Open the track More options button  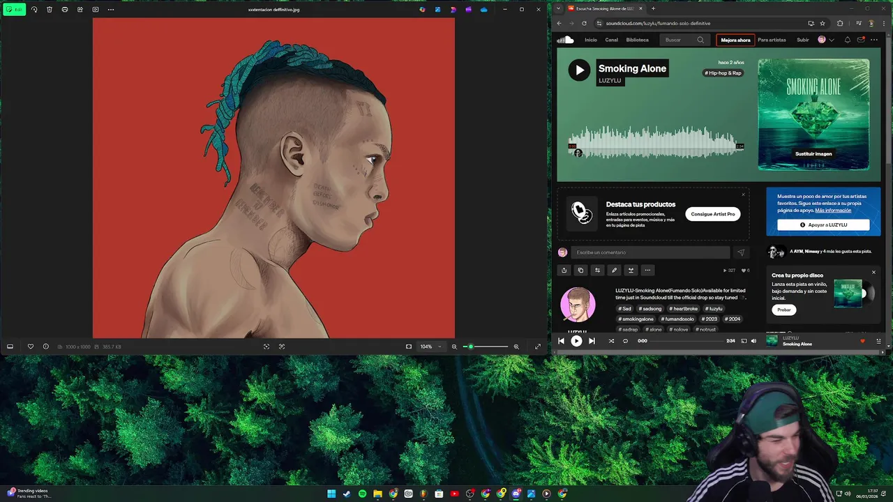tap(647, 270)
